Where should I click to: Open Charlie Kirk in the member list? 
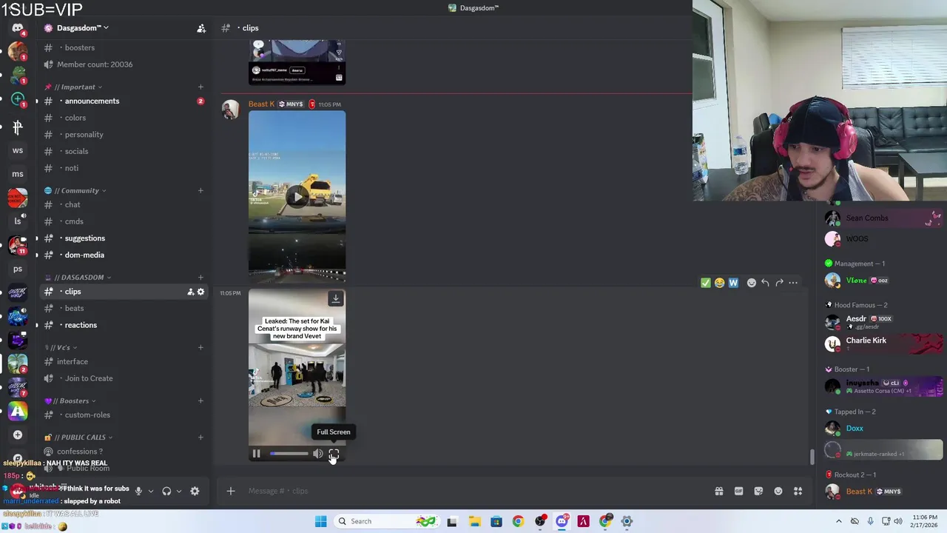pyautogui.click(x=882, y=343)
